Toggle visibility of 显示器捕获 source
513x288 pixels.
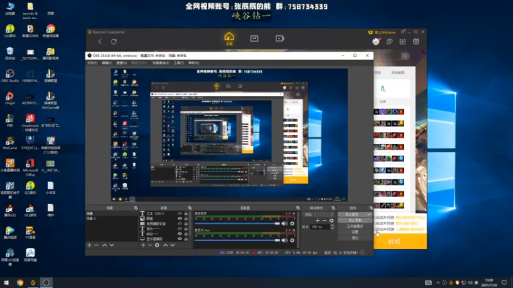pos(180,239)
